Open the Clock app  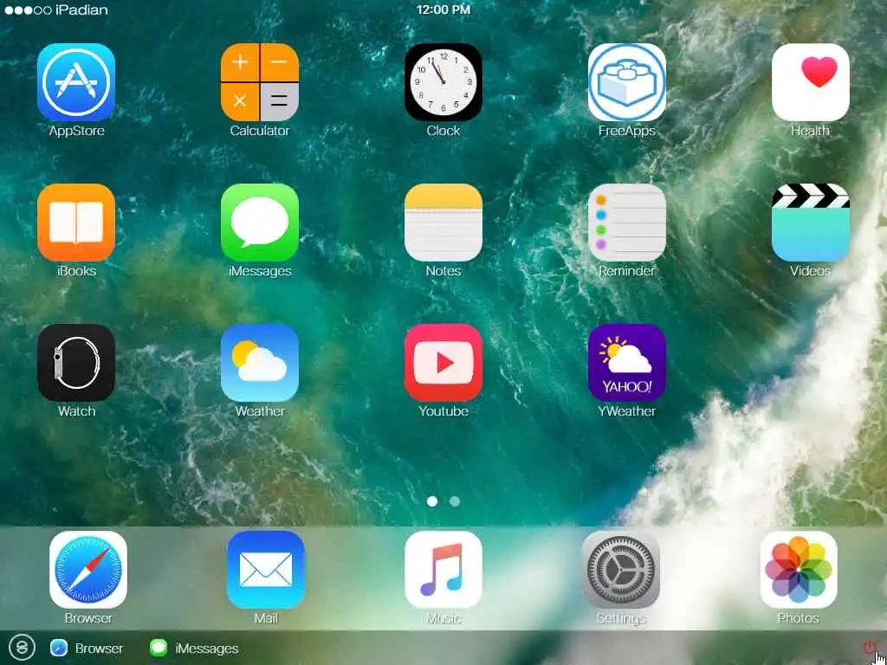pos(443,82)
